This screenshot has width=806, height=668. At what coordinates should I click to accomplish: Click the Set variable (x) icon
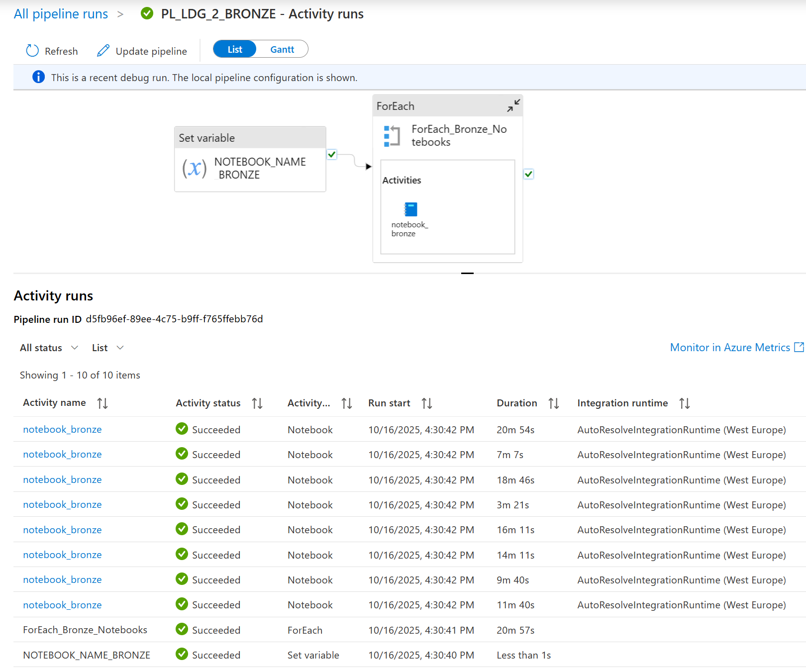click(194, 168)
